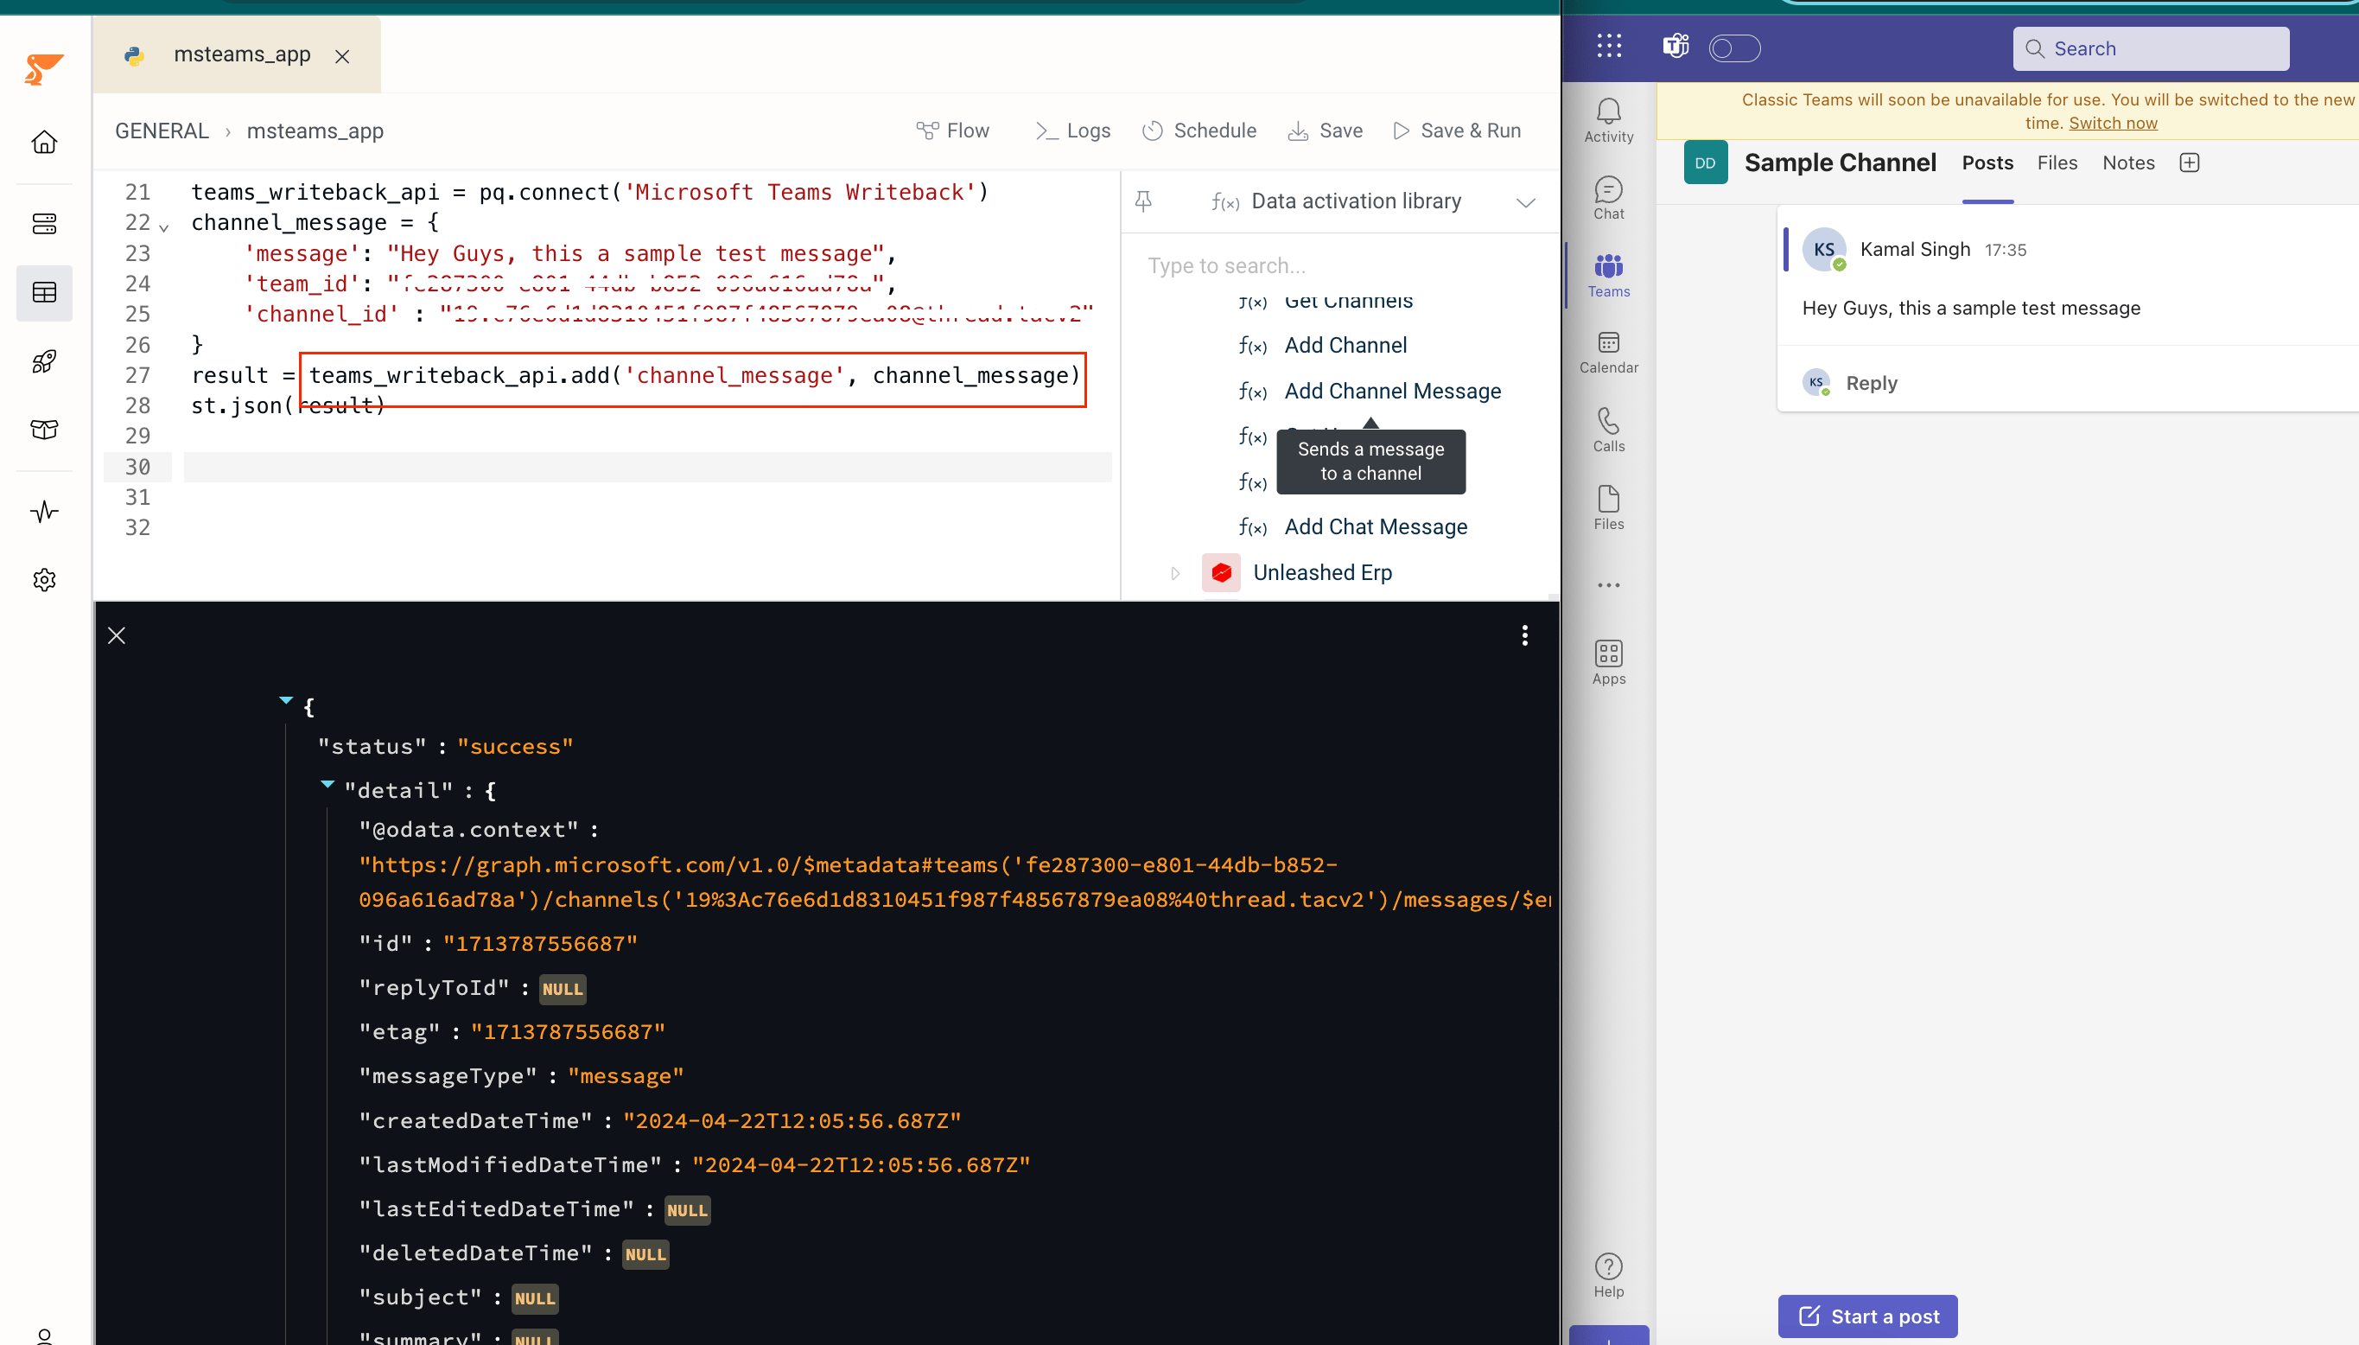This screenshot has height=1345, width=2359.
Task: Open Activity bell in Teams sidebar
Action: 1608,121
